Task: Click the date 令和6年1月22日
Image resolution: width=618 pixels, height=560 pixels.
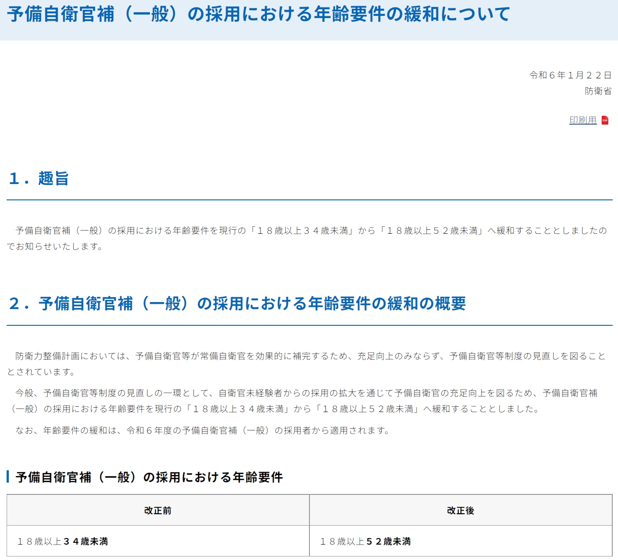Action: click(x=570, y=75)
